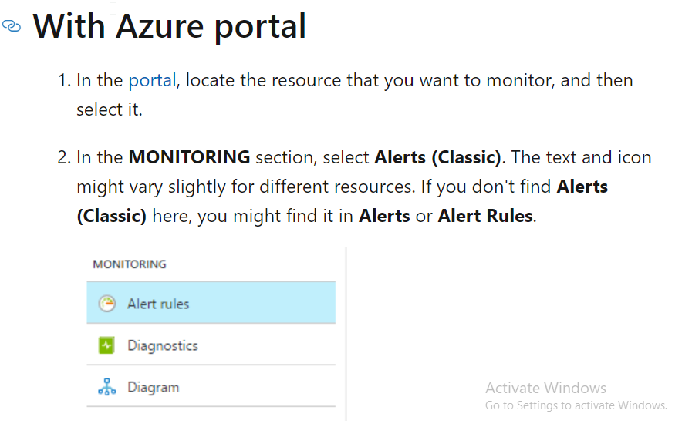Open the "portal" hyperlink in step one

[152, 80]
